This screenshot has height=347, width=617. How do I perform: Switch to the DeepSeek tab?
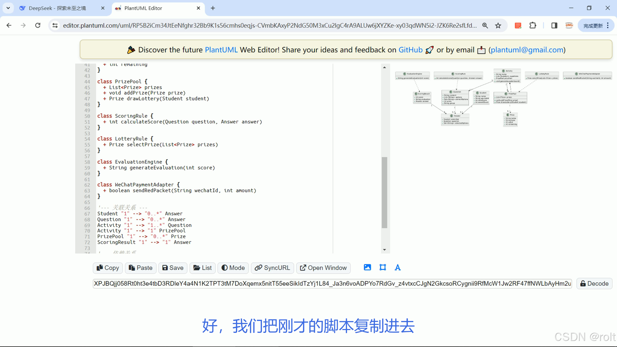click(x=58, y=8)
